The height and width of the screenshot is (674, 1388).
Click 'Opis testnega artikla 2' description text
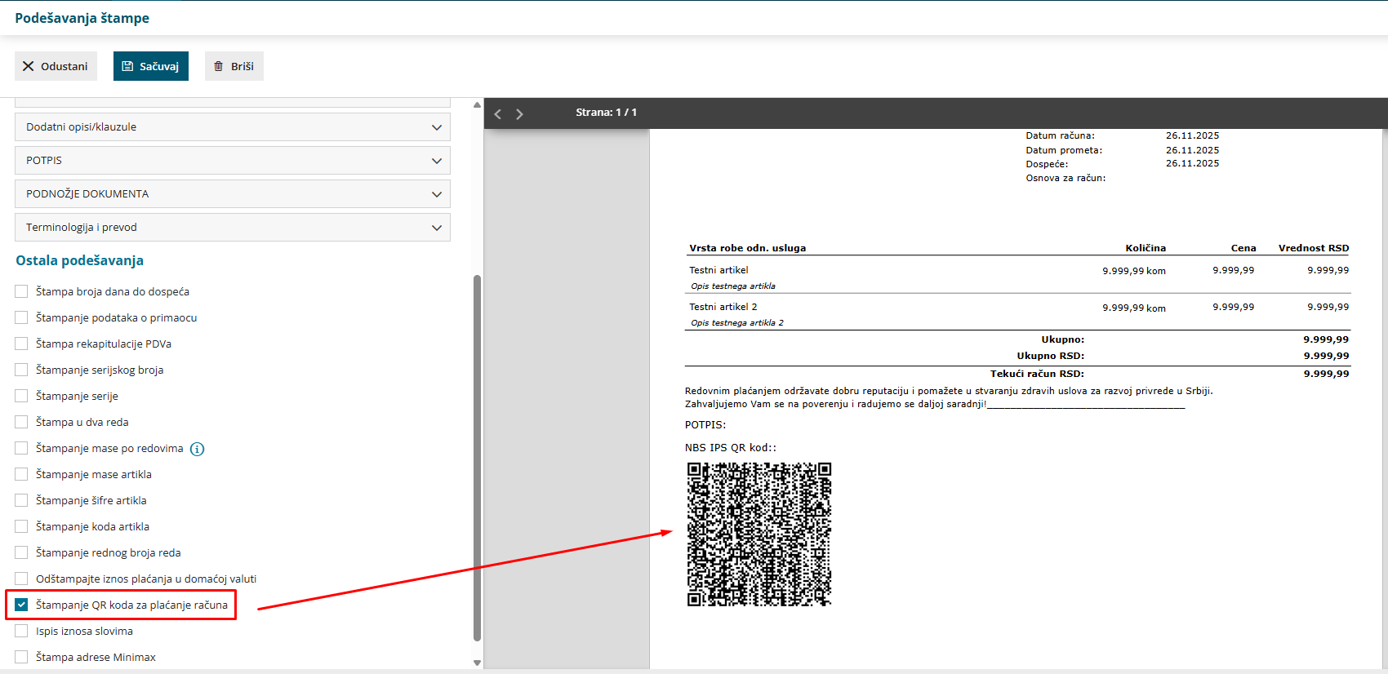pos(737,323)
